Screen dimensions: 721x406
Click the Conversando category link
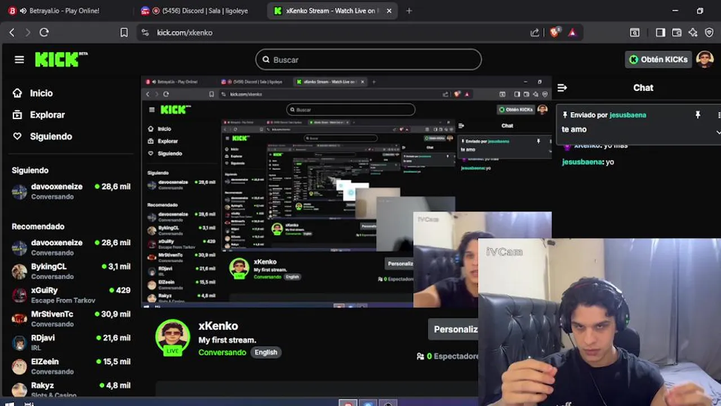222,352
